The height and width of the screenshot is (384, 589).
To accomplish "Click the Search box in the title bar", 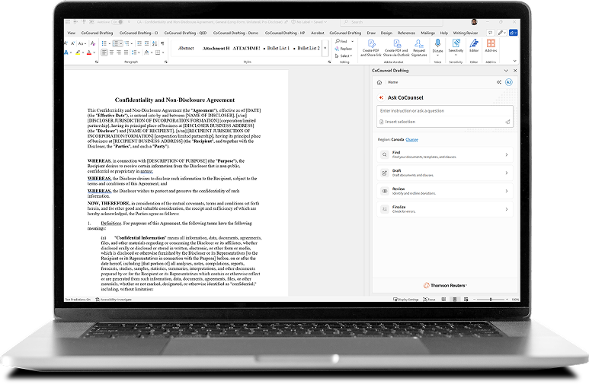I will click(x=392, y=22).
